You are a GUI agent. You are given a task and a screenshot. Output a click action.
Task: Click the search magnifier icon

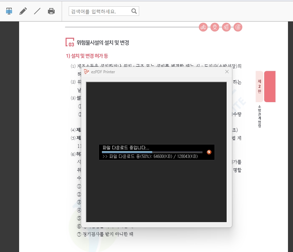click(x=134, y=11)
